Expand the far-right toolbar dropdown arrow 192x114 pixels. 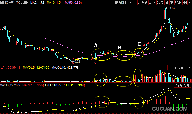coord(190,3)
